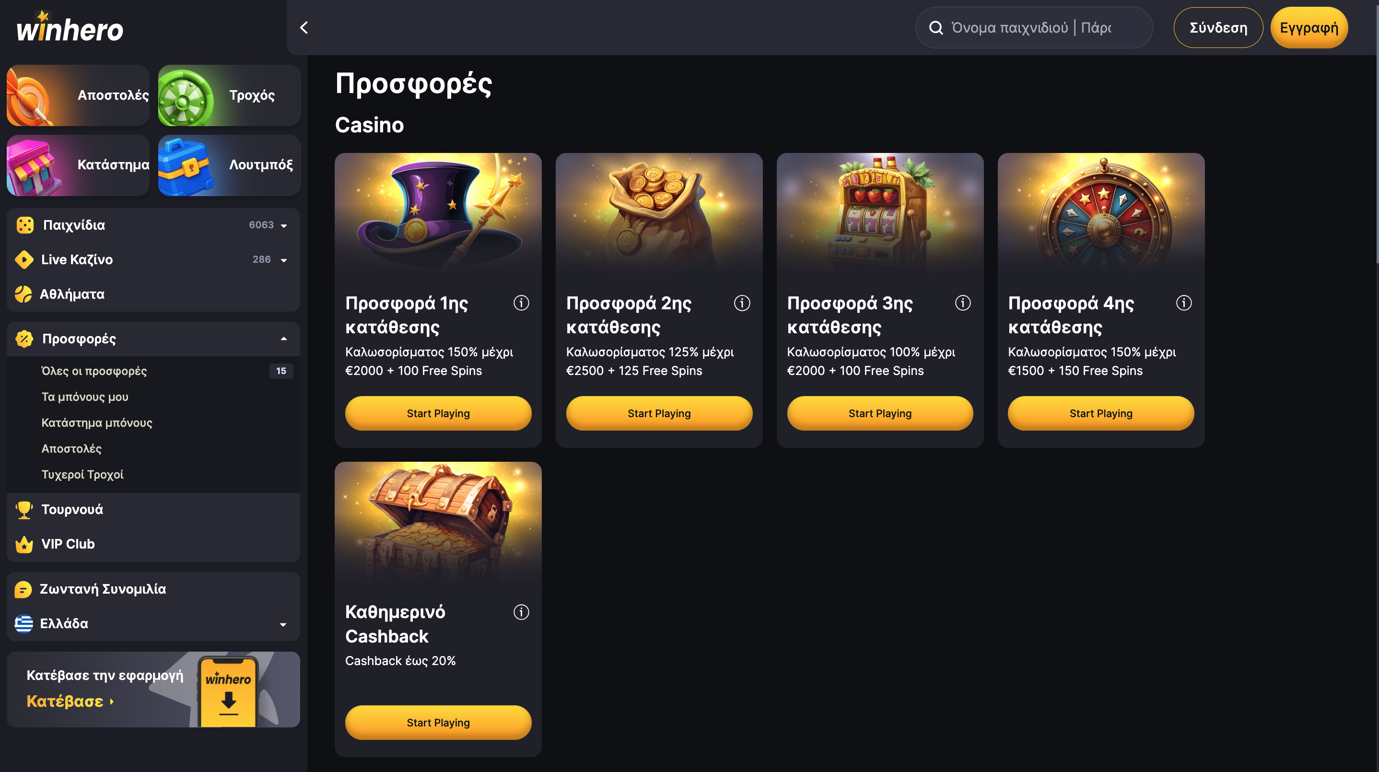Open Ζωντανή Συνομιλία live chat
The width and height of the screenshot is (1379, 772).
(153, 589)
